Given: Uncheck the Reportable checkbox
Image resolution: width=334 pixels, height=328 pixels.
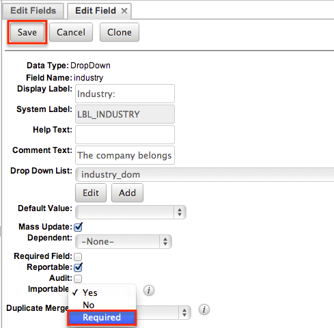Looking at the screenshot, I should click(78, 267).
